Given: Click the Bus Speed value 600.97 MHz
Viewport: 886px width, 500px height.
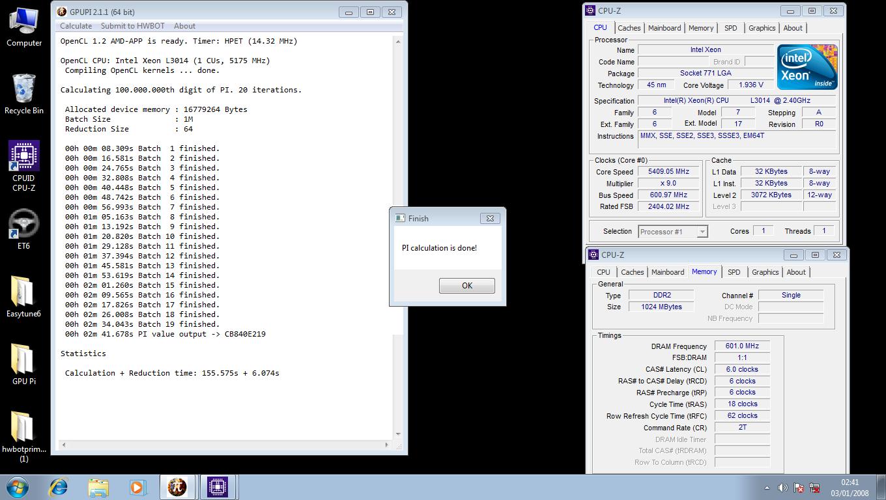Looking at the screenshot, I should tap(668, 195).
